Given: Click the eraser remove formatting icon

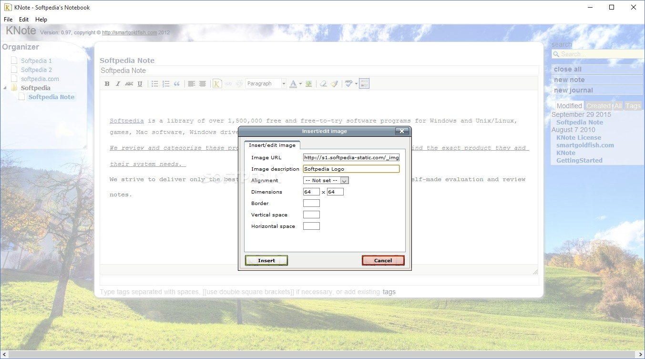Looking at the screenshot, I should point(323,84).
